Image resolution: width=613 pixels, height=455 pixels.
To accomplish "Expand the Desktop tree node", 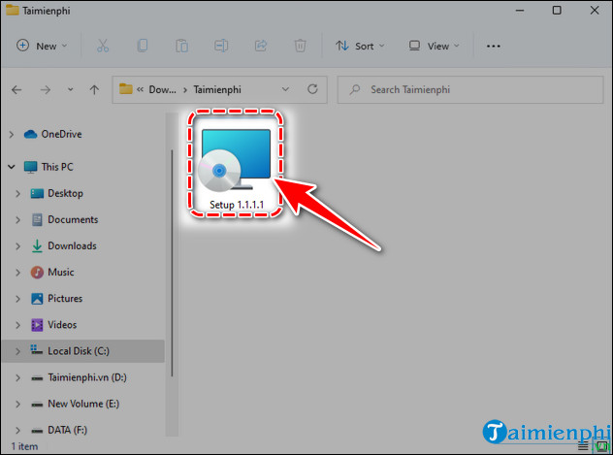I will coord(17,193).
